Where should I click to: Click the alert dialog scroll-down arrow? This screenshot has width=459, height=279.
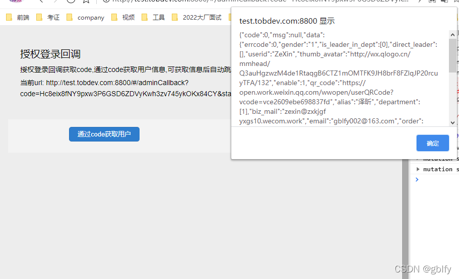pos(452,122)
